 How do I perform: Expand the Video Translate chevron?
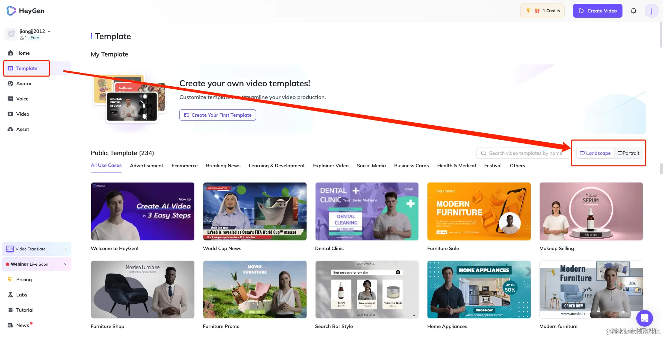65,249
